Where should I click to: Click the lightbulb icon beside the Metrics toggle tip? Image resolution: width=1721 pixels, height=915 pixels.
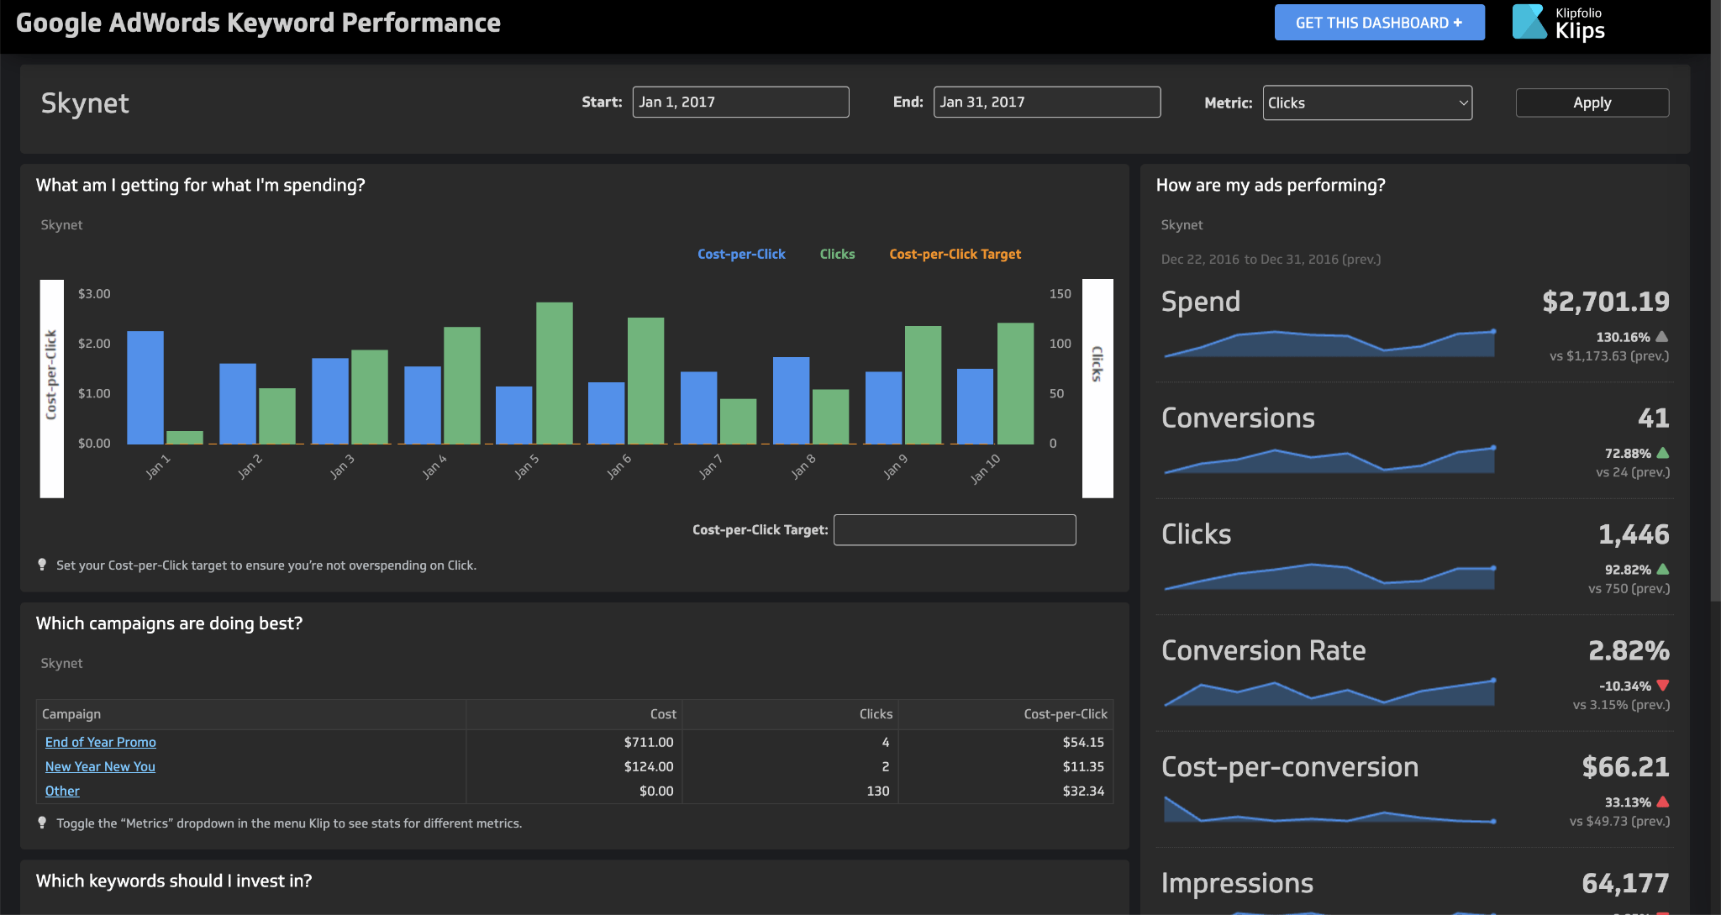coord(43,823)
